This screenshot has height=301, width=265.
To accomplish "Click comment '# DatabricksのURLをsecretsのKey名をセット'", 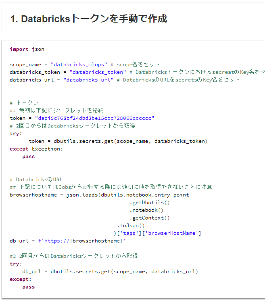I will (178, 80).
